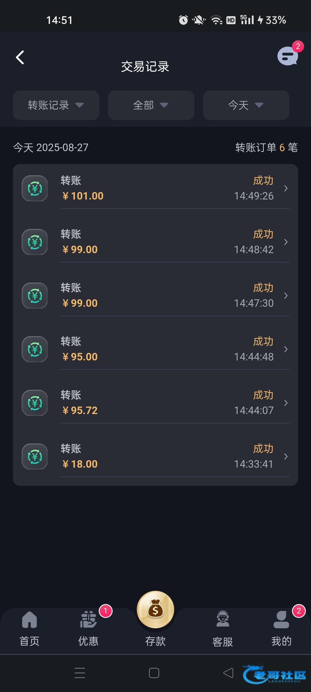Viewport: 311px width, 692px height.
Task: Tap the ¥101.00 transfer's yuan icon
Action: [35, 189]
